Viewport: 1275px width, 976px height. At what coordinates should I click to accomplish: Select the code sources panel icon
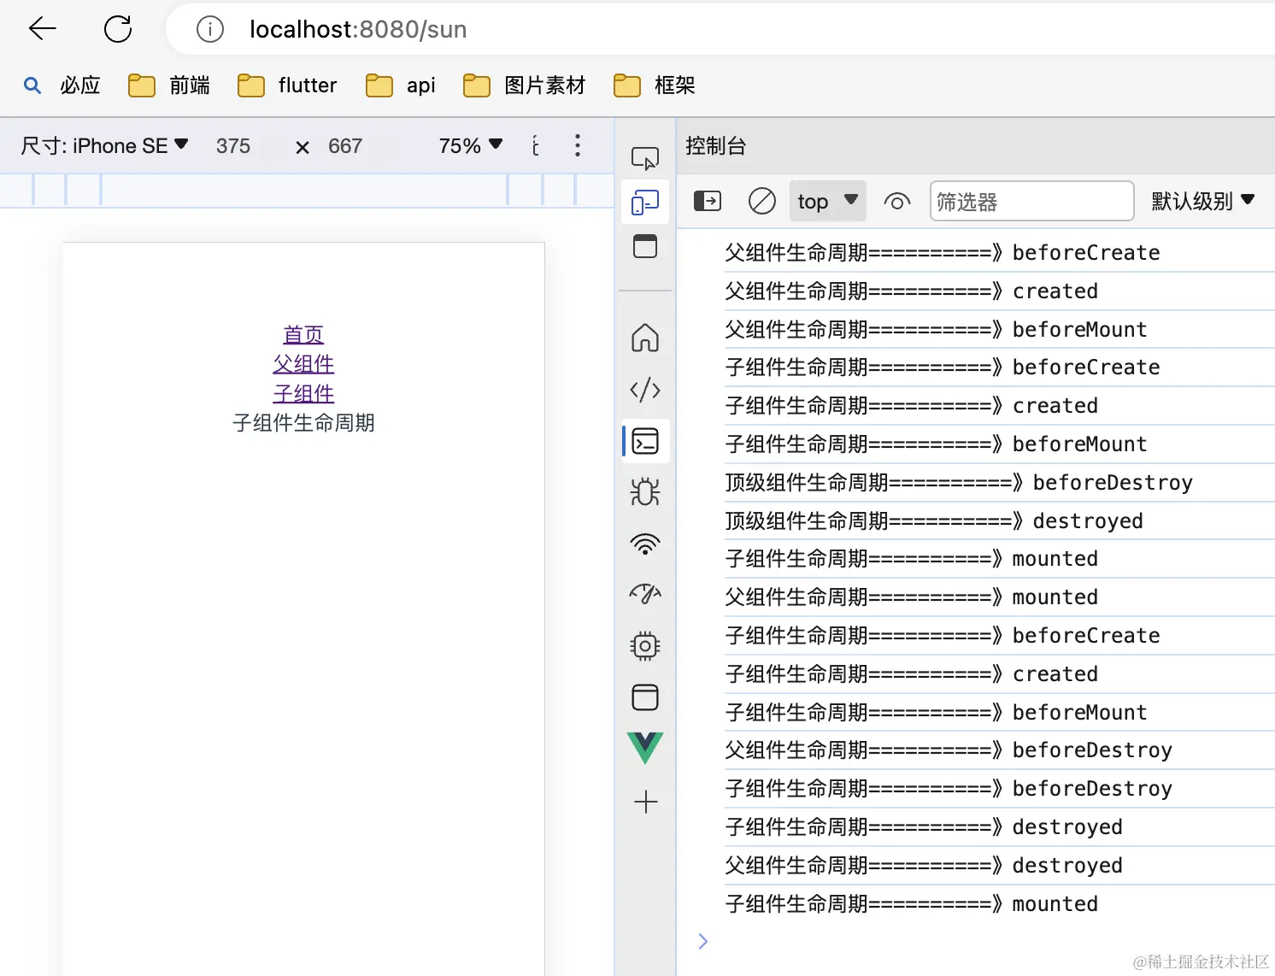pyautogui.click(x=644, y=390)
